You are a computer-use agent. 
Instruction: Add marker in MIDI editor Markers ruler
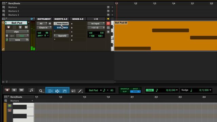click(x=32, y=101)
